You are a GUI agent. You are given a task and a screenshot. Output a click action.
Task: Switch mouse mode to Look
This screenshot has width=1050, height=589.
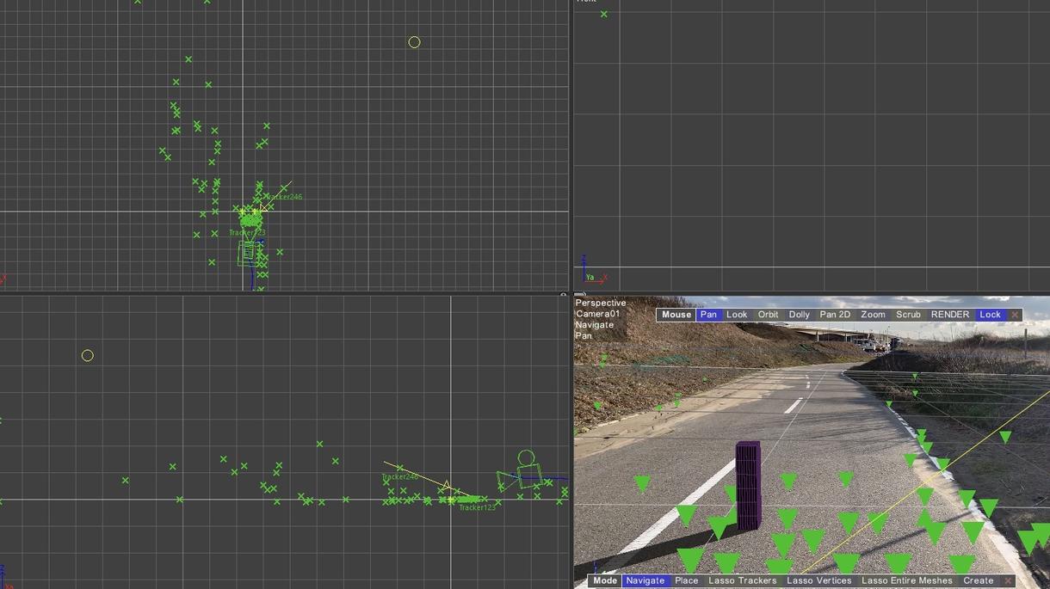click(x=737, y=315)
